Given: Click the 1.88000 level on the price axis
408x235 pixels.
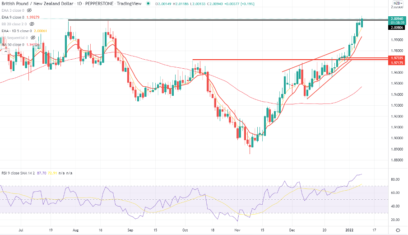Looking at the screenshot, I should click(x=397, y=160).
